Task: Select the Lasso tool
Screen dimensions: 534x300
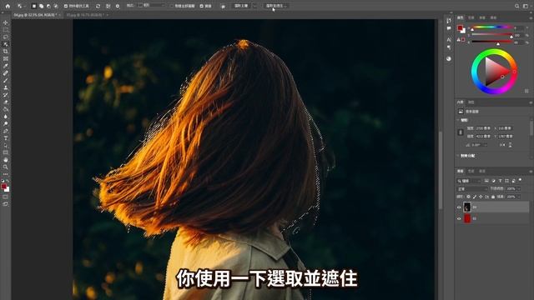Action: (x=6, y=37)
